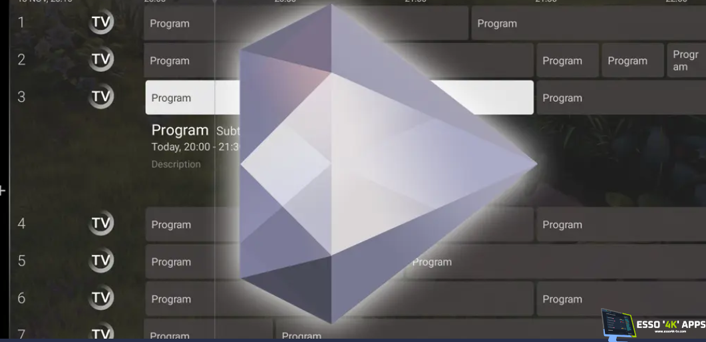Click the TV icon for channel 4

coord(101,224)
